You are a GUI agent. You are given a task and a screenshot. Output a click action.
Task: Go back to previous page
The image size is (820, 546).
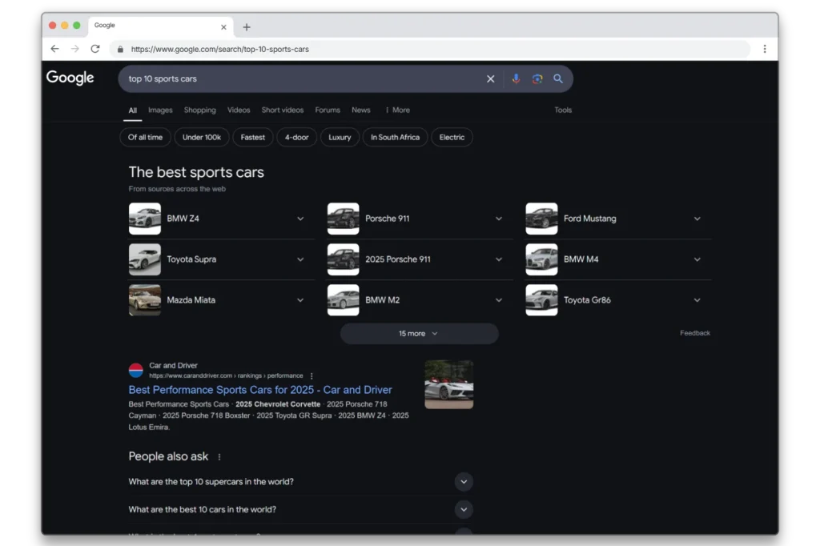point(54,49)
